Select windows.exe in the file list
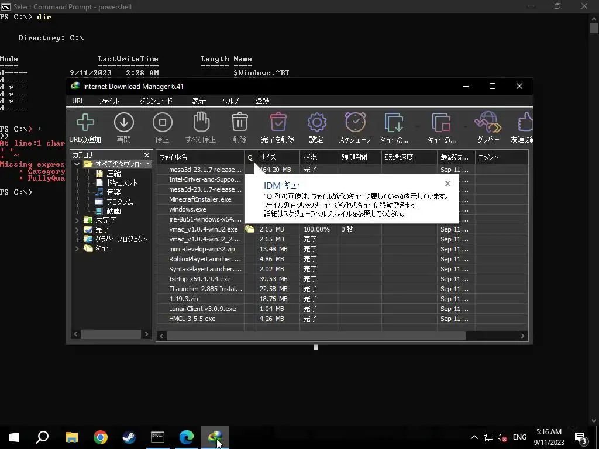The height and width of the screenshot is (449, 599). coord(188,209)
